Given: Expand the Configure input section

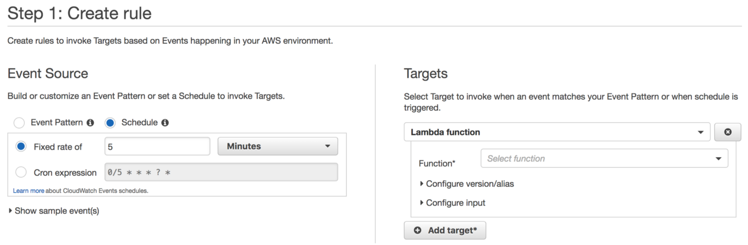Looking at the screenshot, I should point(455,203).
